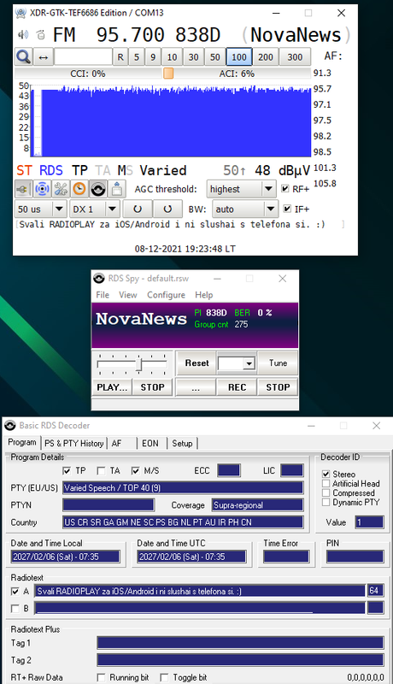Click STOP next to the REC button

278,387
